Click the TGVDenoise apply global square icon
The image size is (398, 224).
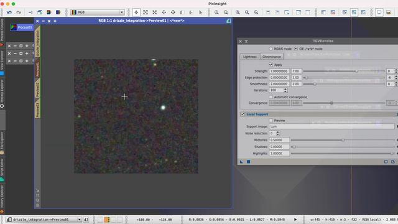click(x=249, y=162)
